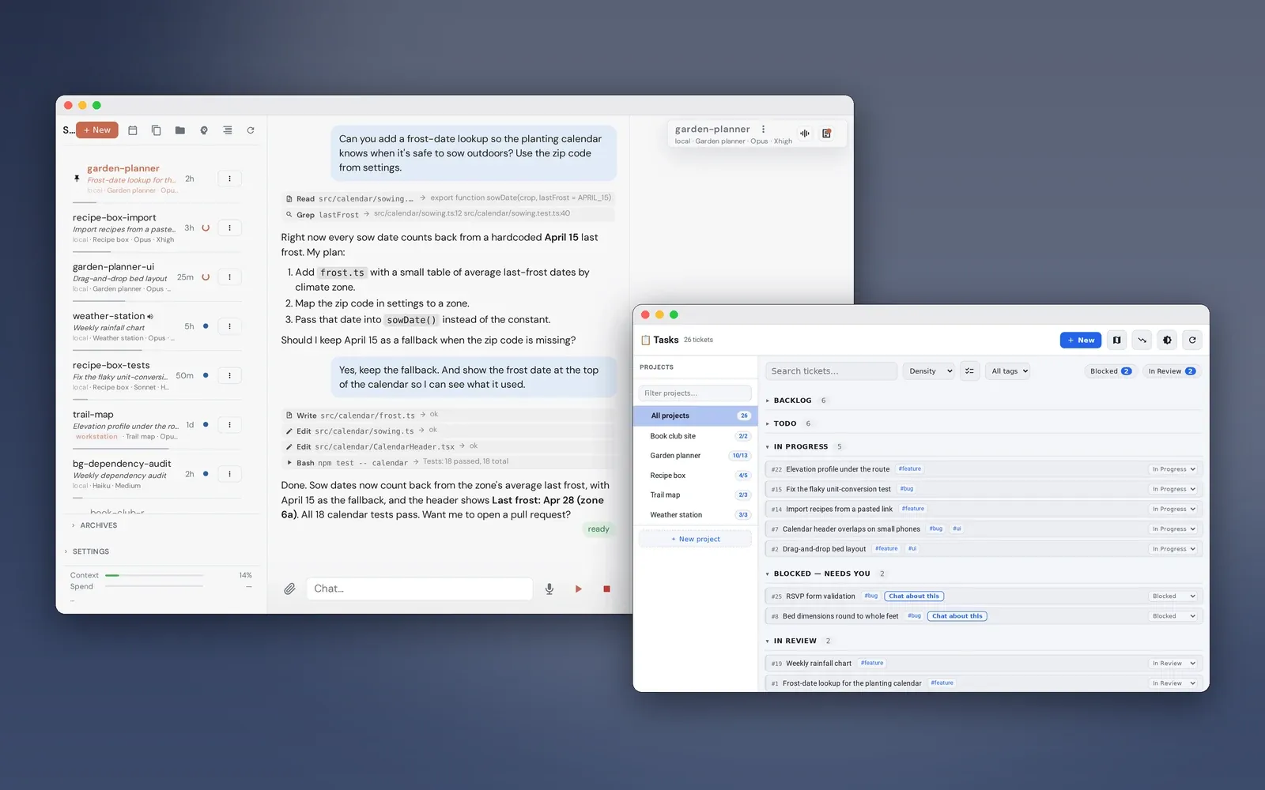The height and width of the screenshot is (790, 1265).
Task: Select the All projects filter
Action: coord(696,416)
